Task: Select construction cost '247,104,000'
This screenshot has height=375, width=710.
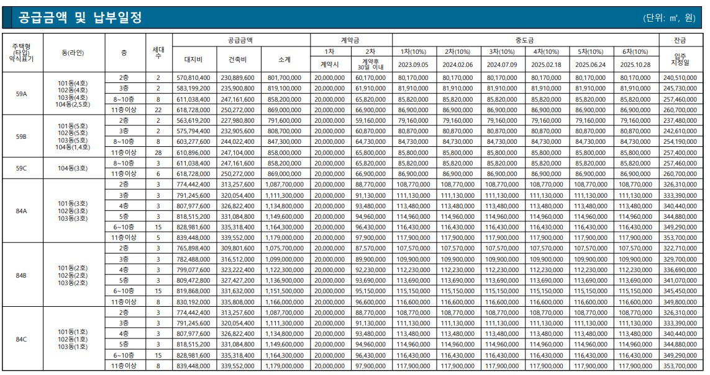Action: (x=238, y=152)
